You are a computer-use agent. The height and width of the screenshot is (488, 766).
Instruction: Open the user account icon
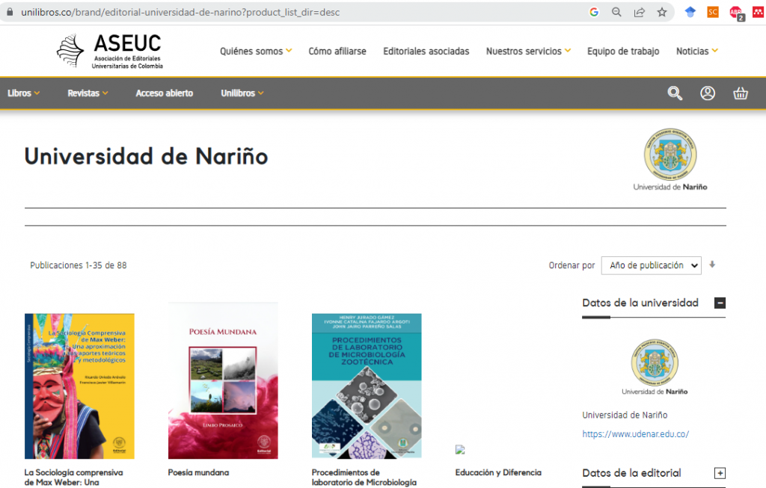(708, 93)
